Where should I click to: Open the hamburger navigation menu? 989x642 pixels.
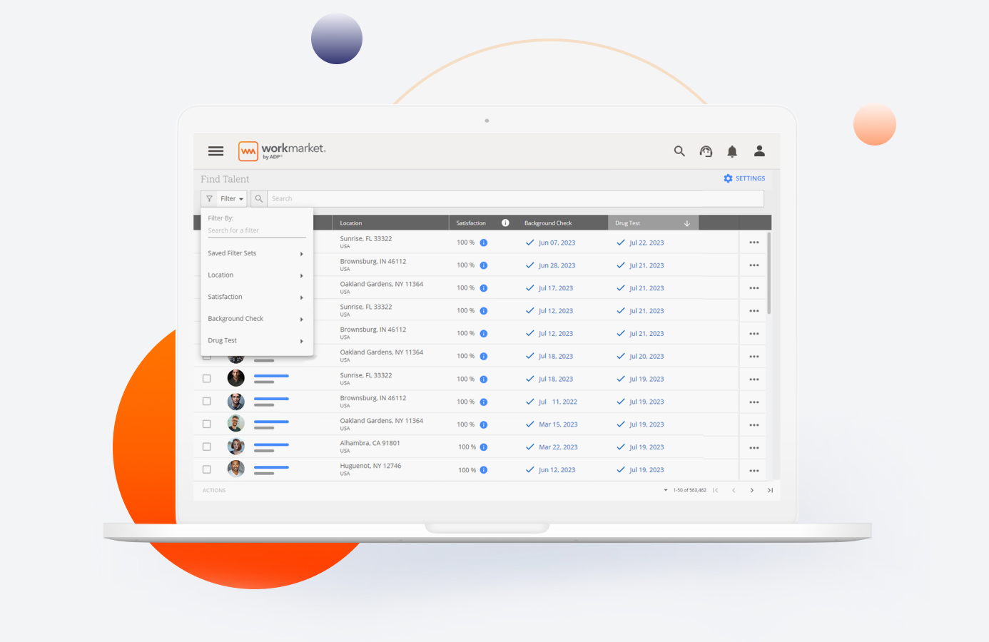[215, 151]
